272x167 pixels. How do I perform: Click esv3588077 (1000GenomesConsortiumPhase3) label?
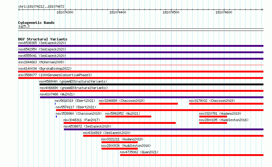55,75
